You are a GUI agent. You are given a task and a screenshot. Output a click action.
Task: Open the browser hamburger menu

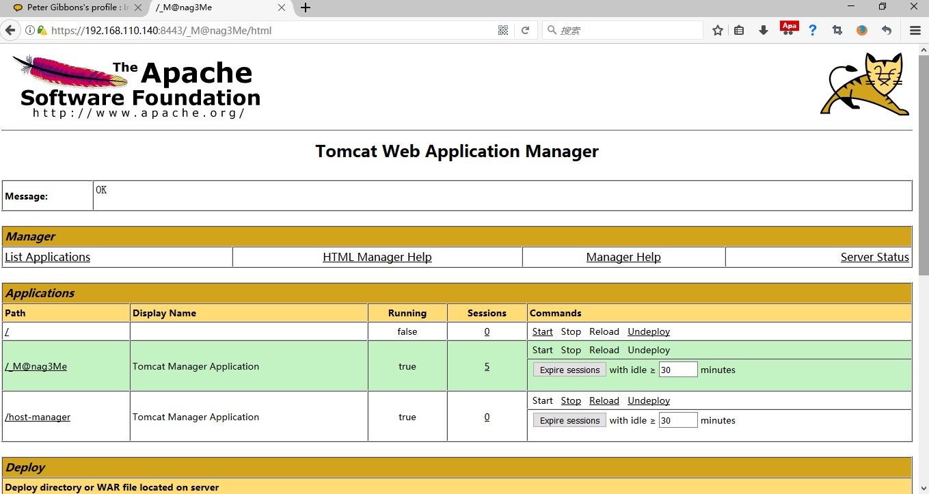click(x=915, y=31)
